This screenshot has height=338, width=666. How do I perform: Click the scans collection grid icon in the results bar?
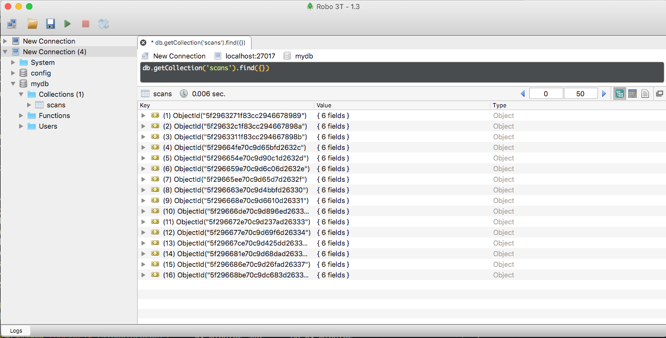pos(145,94)
